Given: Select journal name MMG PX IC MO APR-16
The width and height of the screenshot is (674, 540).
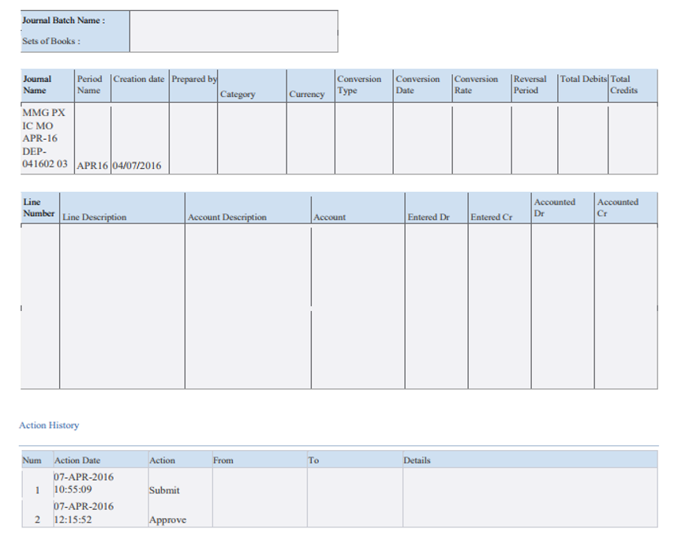Looking at the screenshot, I should tap(43, 139).
